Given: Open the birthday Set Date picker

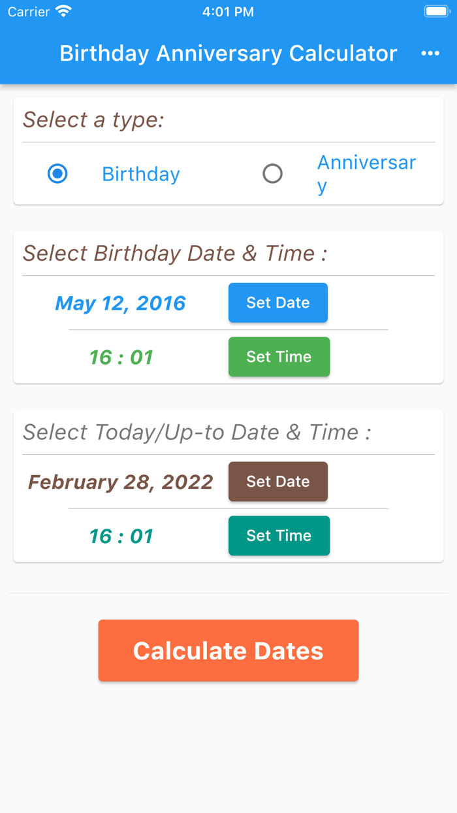Looking at the screenshot, I should [278, 303].
